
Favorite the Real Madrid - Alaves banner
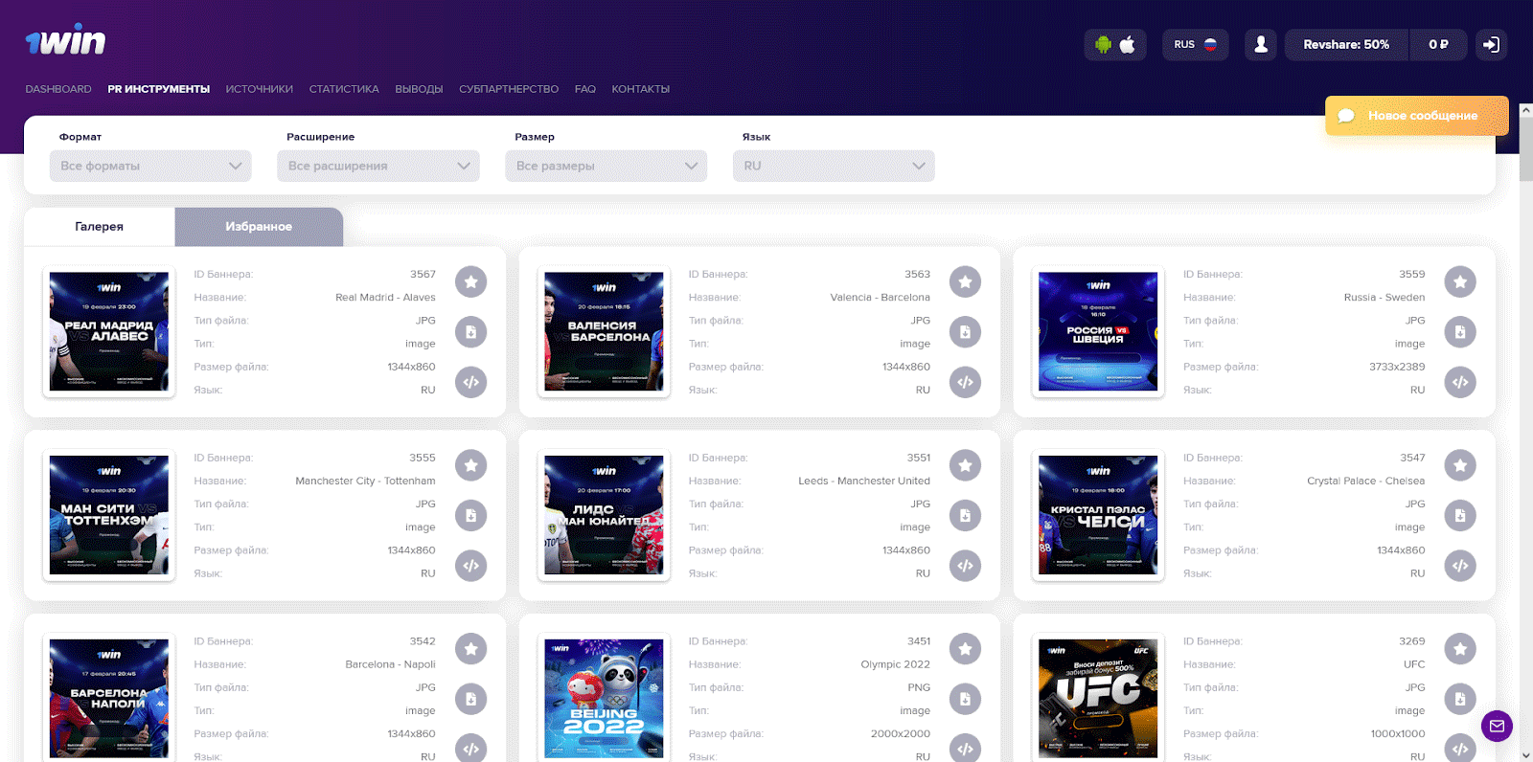point(470,281)
